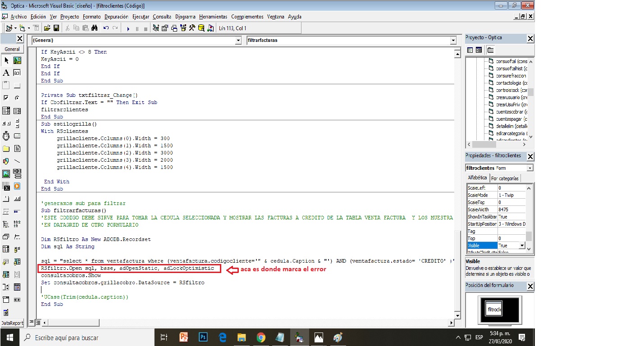Select the OptionButton control in toolbox

click(x=17, y=98)
